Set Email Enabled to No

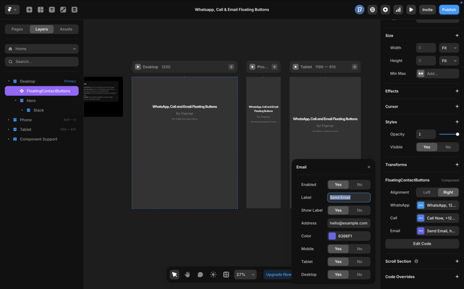point(360,185)
